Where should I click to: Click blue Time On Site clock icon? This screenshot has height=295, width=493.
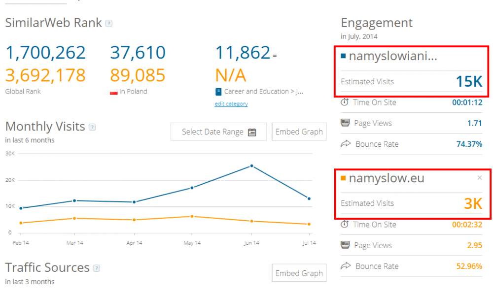pos(345,102)
